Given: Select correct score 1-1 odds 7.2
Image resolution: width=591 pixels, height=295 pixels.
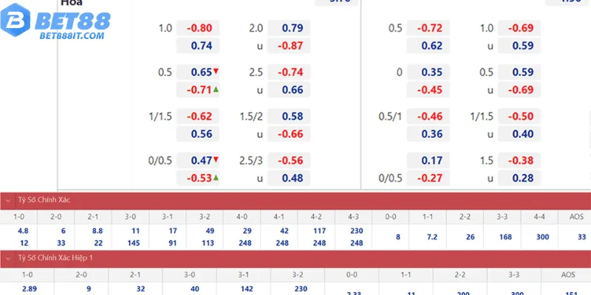Looking at the screenshot, I should pos(432,237).
